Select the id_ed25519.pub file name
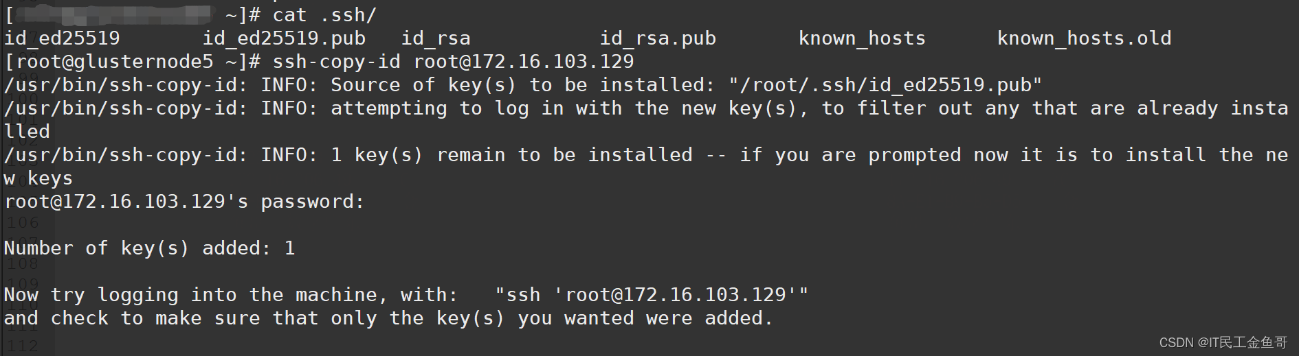Image resolution: width=1299 pixels, height=356 pixels. coord(284,38)
